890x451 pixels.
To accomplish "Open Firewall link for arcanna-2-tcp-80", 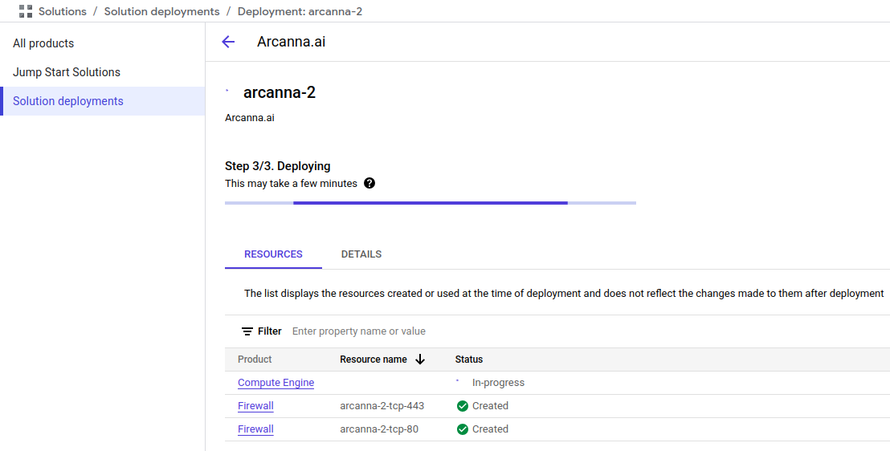I will click(255, 429).
